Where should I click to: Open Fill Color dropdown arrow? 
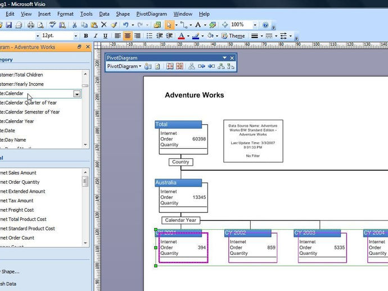click(x=217, y=36)
